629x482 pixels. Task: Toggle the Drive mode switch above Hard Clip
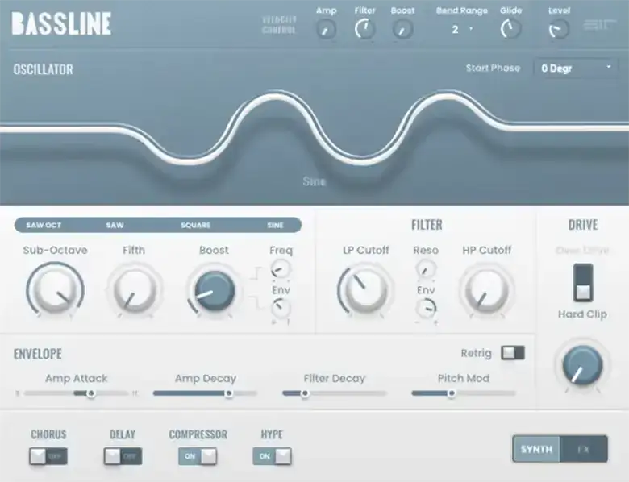(x=583, y=283)
